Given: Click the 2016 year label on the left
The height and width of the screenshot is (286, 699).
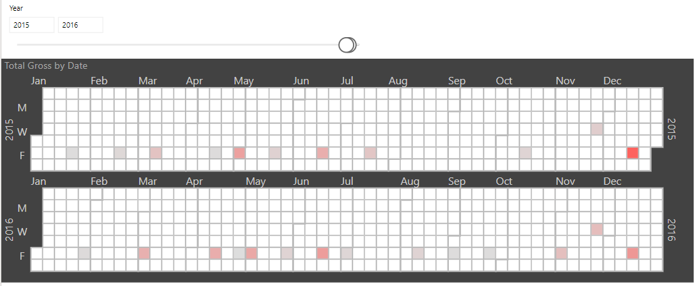Looking at the screenshot, I should tap(9, 229).
